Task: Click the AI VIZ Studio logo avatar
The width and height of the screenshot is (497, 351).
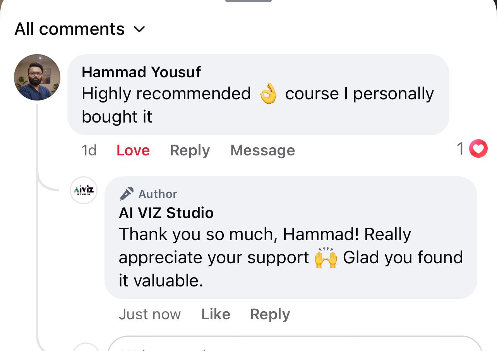Action: (84, 190)
